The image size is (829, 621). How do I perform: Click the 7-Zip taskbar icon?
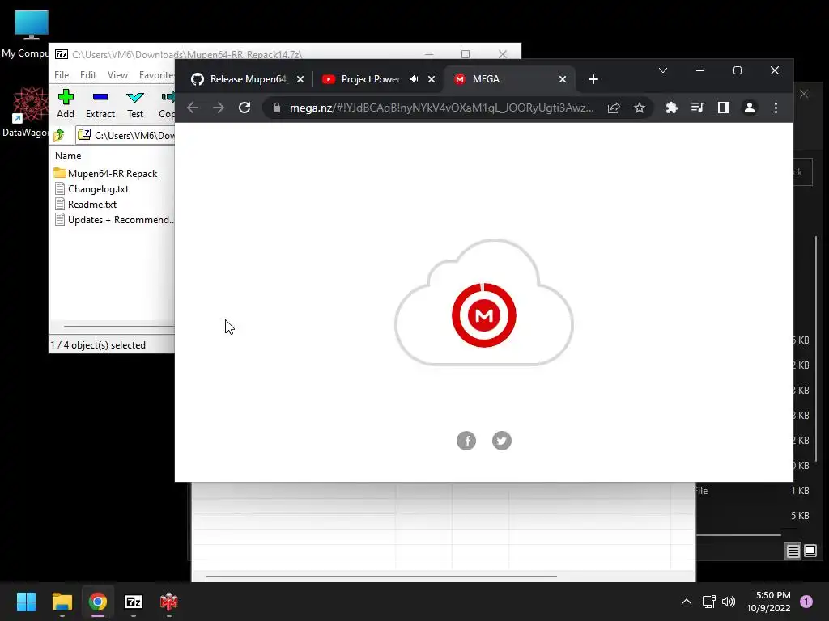tap(134, 602)
